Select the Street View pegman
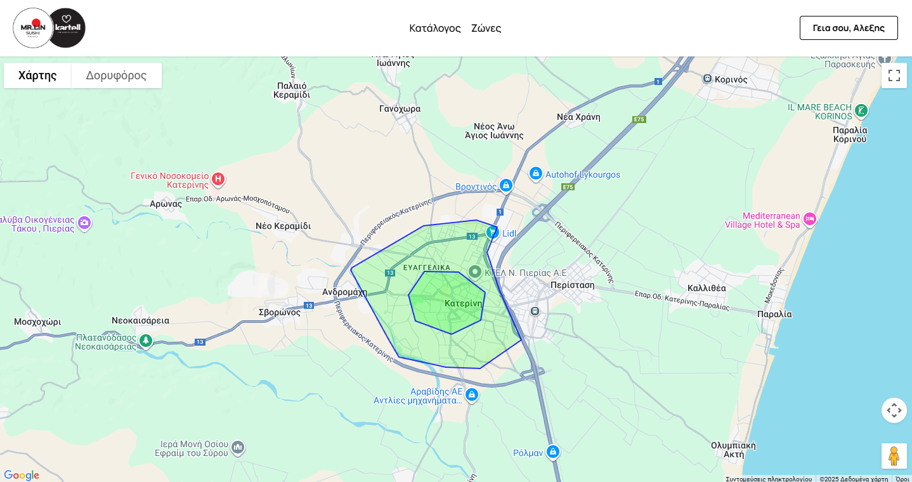 (894, 455)
